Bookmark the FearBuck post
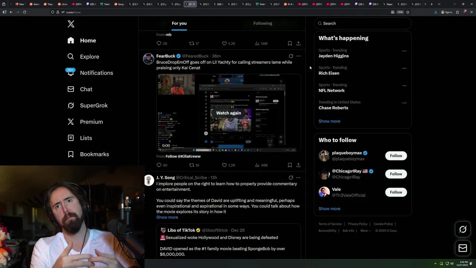 tap(290, 165)
